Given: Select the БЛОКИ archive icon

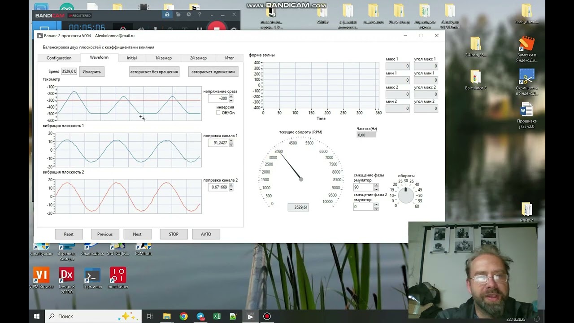Looking at the screenshot, I should [x=526, y=212].
